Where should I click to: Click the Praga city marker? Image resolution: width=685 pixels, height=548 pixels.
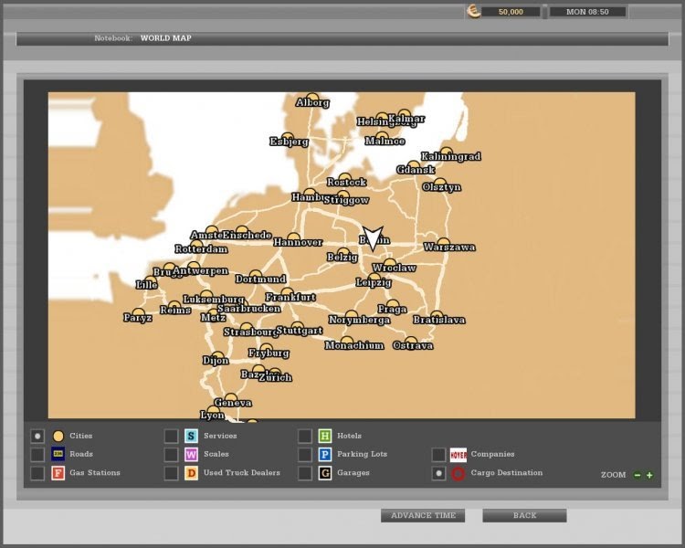pos(393,303)
